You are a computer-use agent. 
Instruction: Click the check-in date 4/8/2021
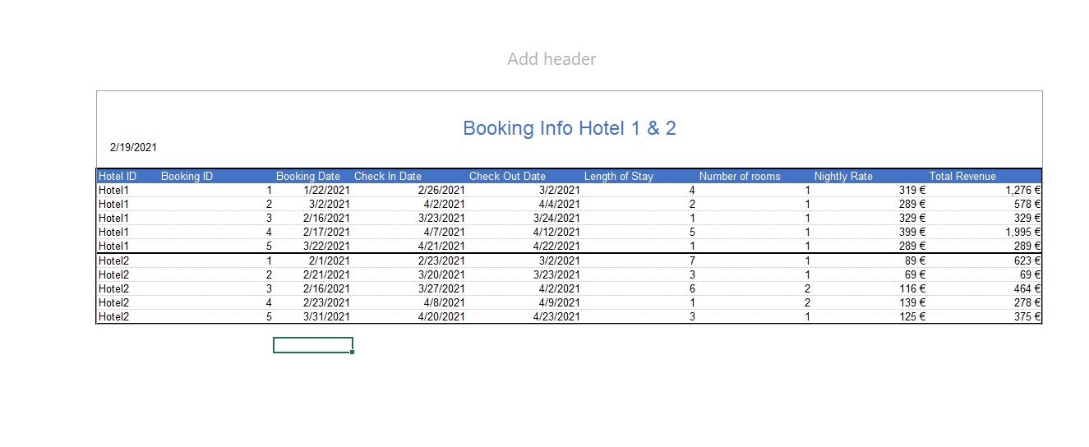tap(444, 302)
